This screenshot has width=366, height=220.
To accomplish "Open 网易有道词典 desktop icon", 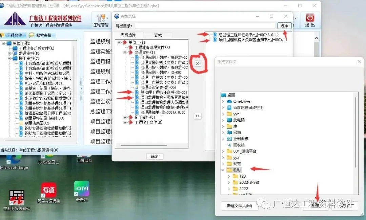I will pos(48,193).
